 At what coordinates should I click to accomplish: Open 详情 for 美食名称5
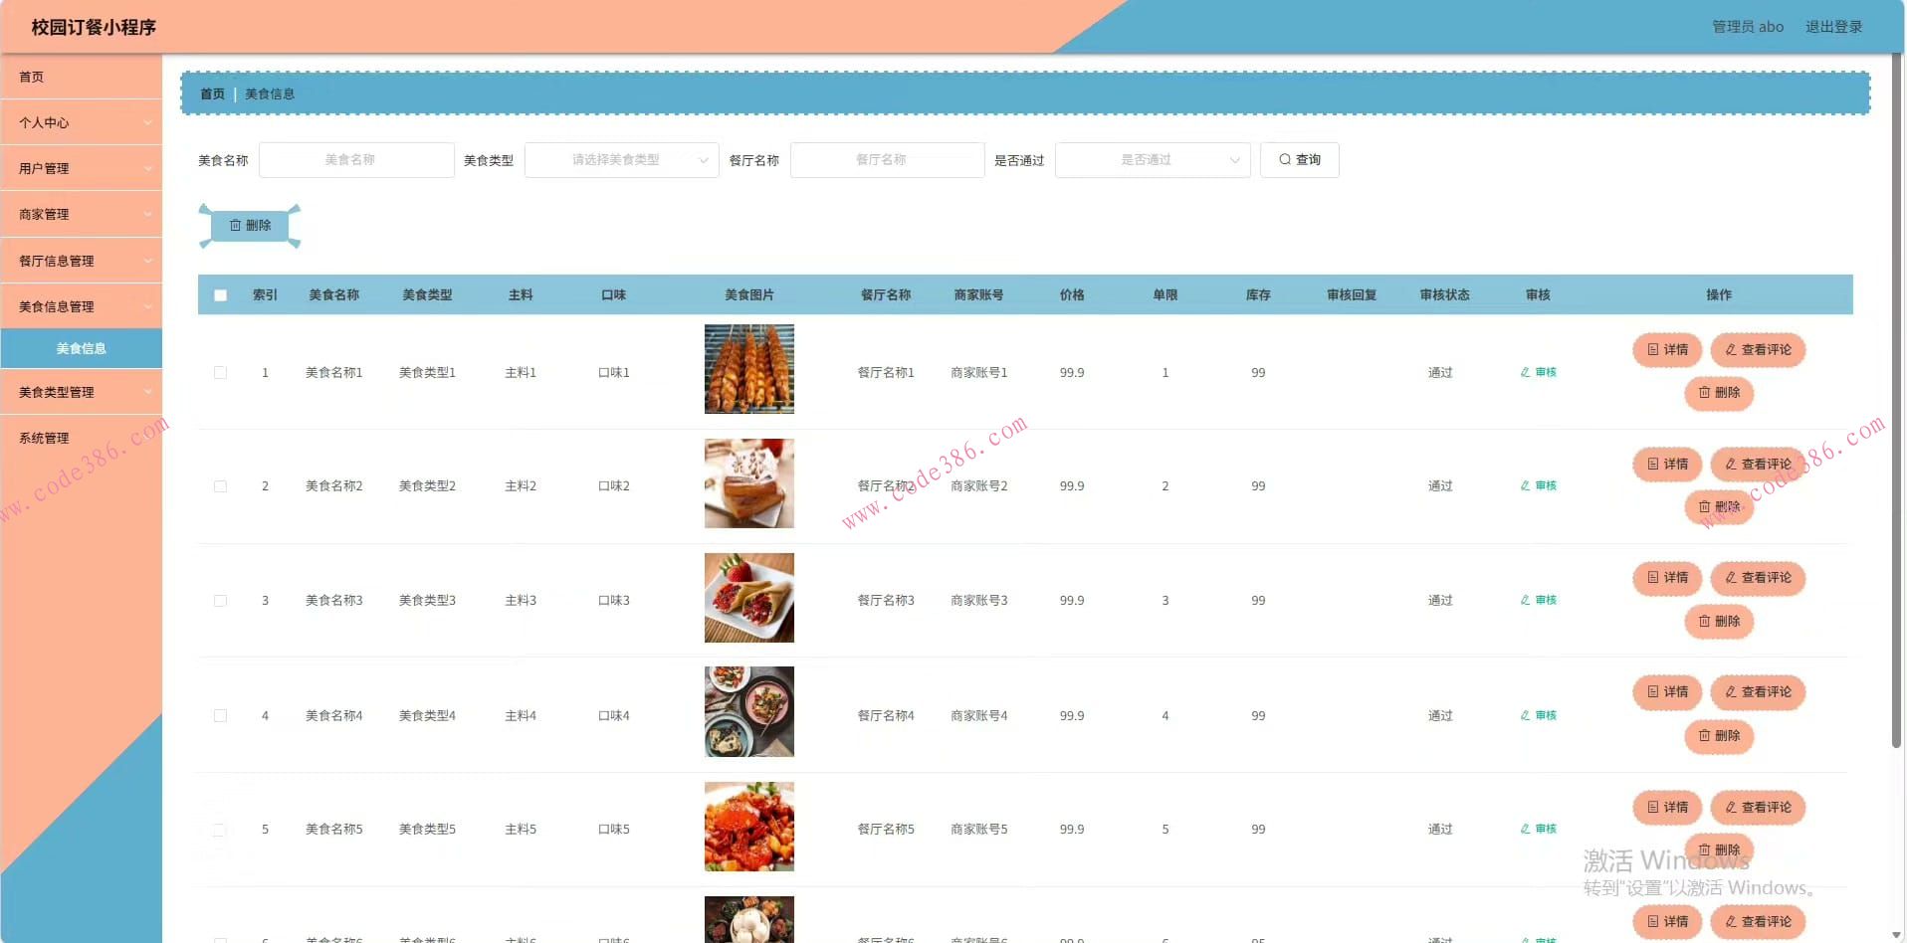tap(1666, 808)
